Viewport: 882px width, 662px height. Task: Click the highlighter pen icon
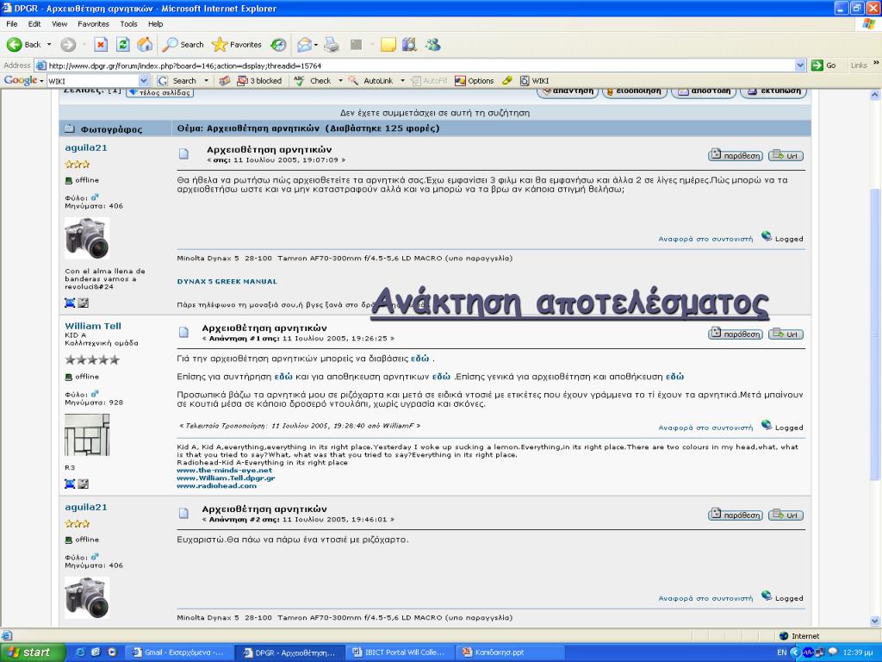506,81
